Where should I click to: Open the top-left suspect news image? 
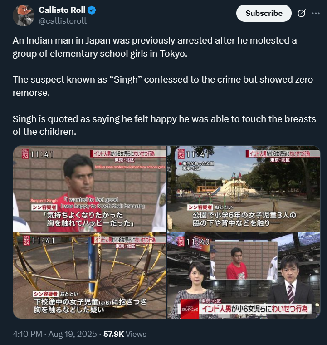[x=89, y=188]
